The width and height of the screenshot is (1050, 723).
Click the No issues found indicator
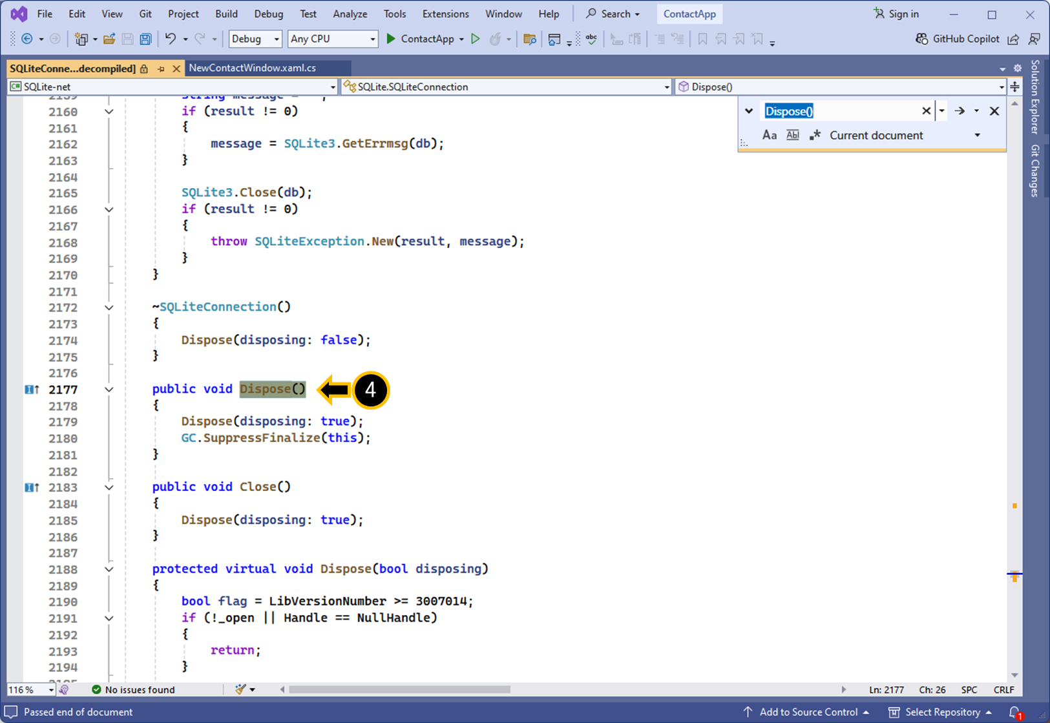point(133,689)
